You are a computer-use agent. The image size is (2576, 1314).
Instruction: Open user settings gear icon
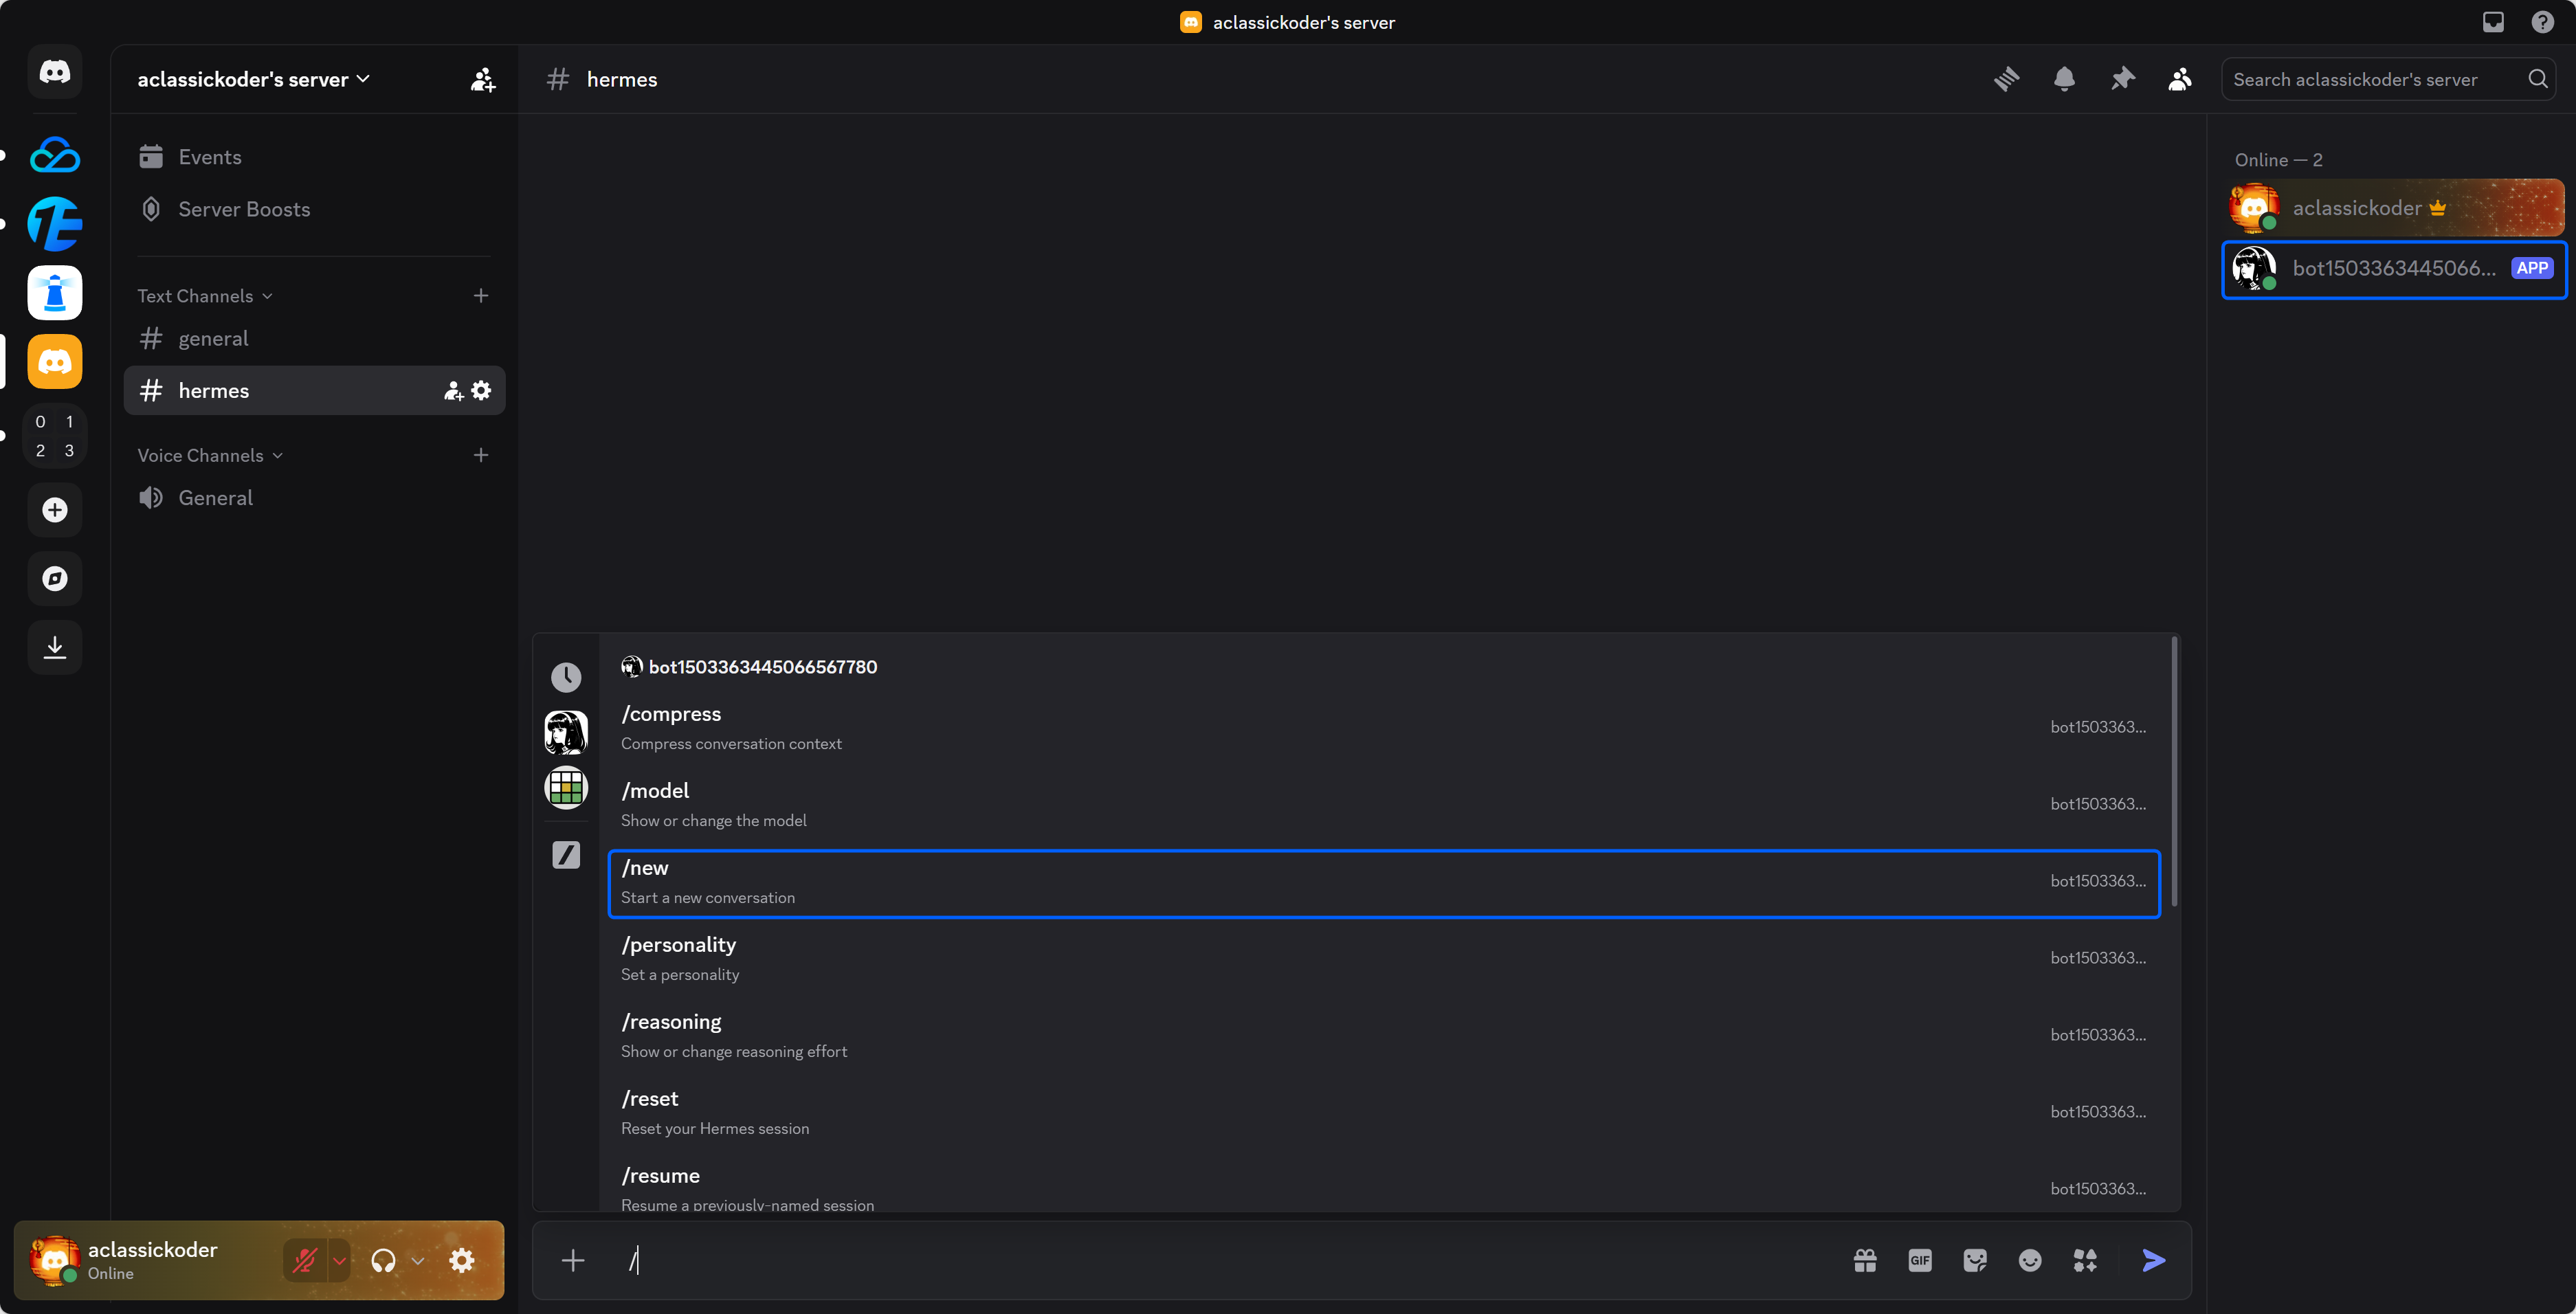[x=462, y=1260]
